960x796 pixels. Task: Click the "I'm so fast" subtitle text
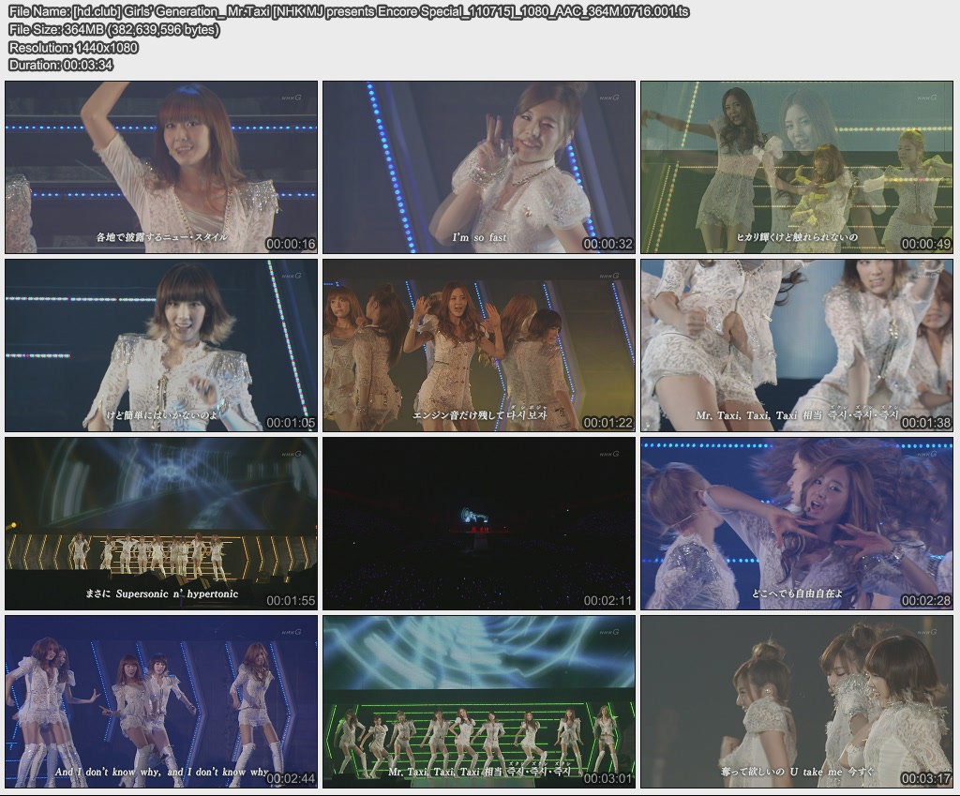click(x=479, y=237)
